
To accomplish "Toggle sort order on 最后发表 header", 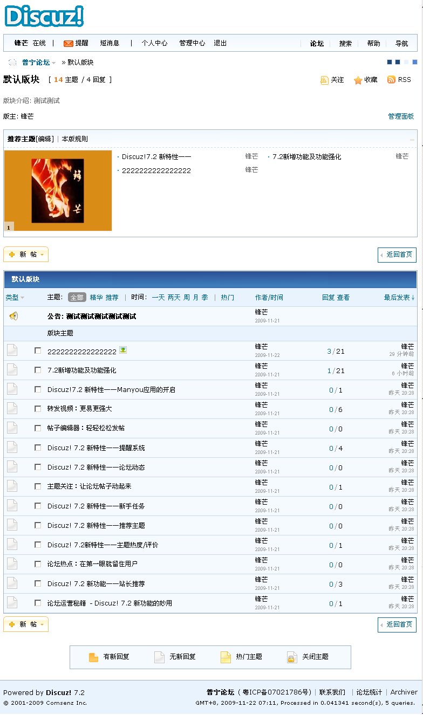I will pyautogui.click(x=399, y=298).
